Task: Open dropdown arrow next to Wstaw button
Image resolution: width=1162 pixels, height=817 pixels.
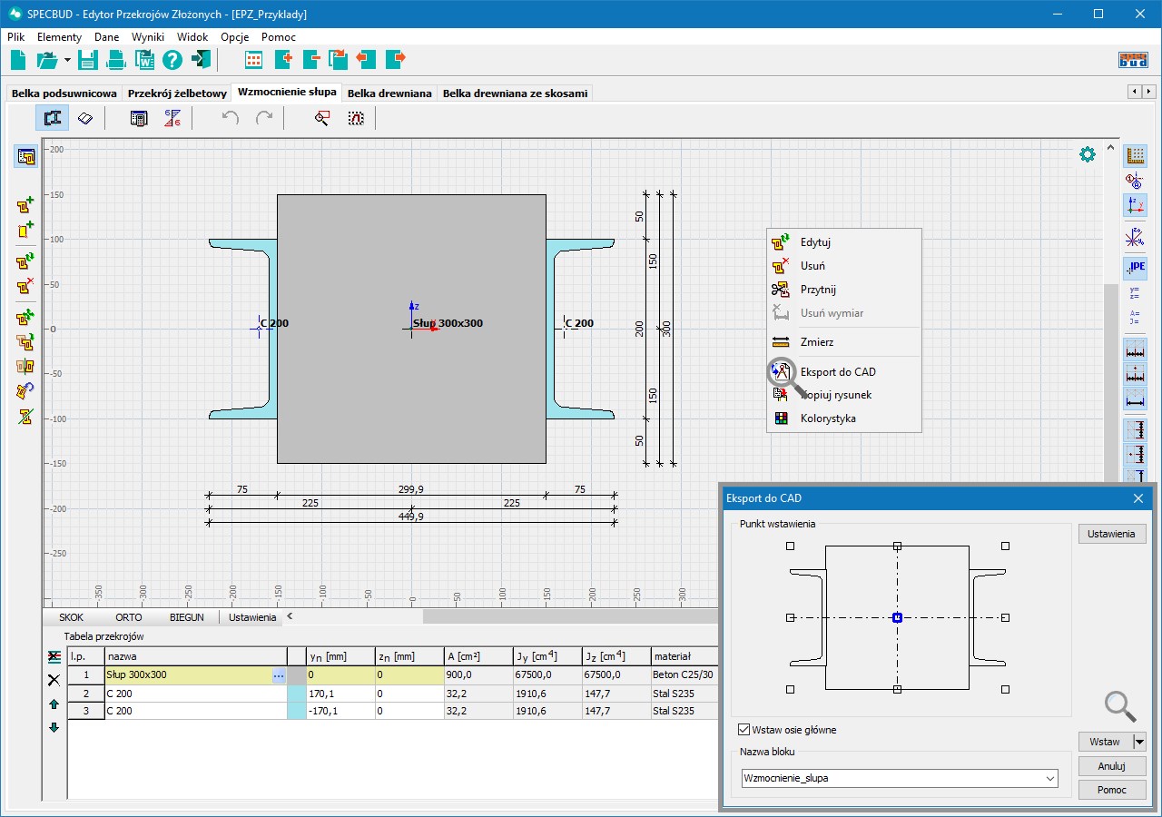Action: point(1139,742)
